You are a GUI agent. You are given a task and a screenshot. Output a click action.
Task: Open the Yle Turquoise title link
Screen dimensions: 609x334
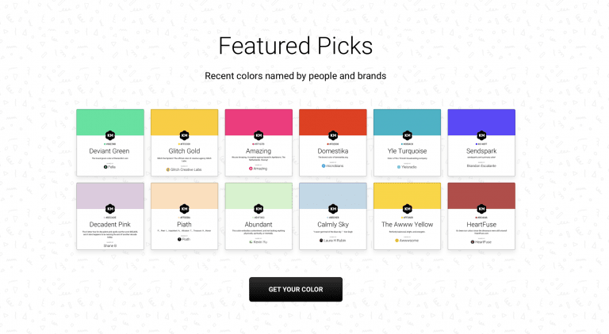[407, 151]
